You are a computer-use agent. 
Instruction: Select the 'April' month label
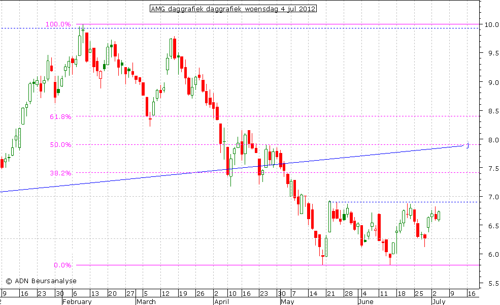pyautogui.click(x=222, y=301)
